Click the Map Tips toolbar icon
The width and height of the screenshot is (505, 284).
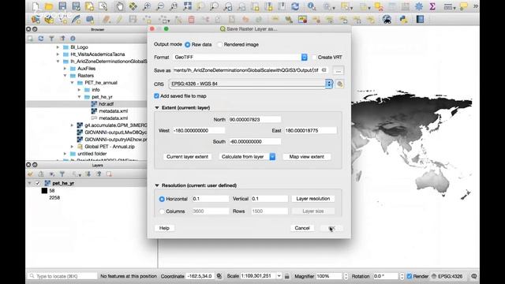(464, 6)
